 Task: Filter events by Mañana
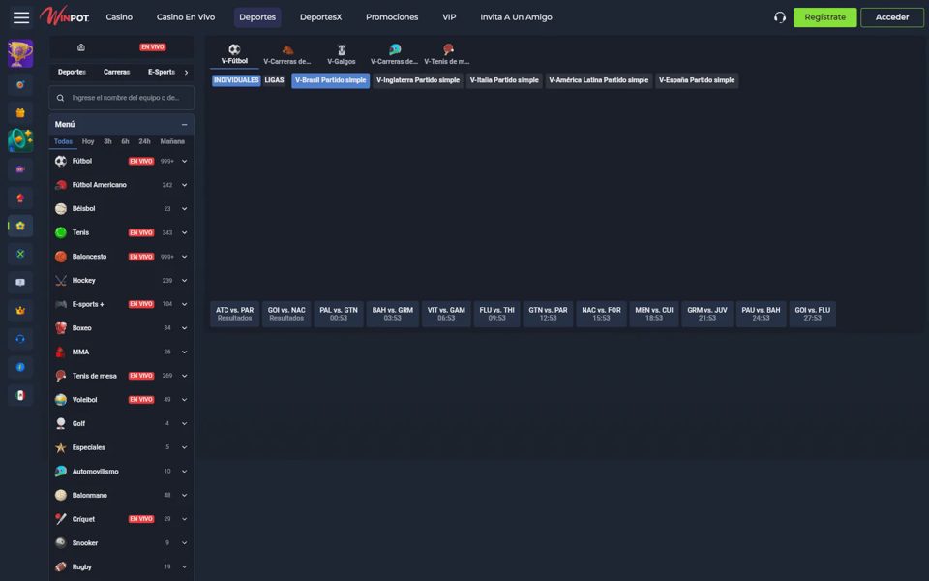click(172, 141)
